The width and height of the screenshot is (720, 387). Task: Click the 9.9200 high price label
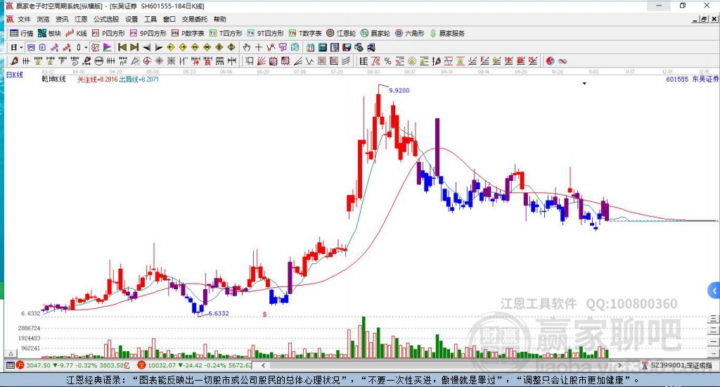pos(399,91)
